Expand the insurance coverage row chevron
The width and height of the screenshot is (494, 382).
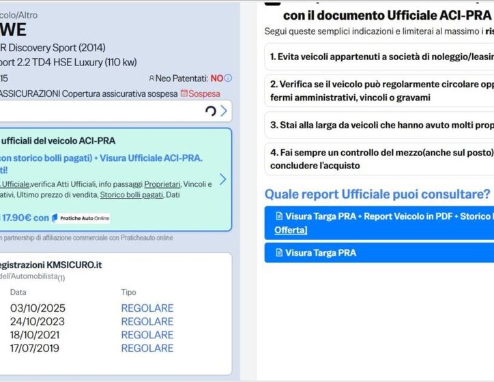click(x=224, y=111)
